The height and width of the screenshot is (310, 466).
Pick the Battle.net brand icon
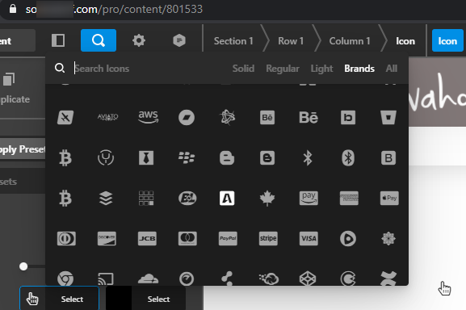click(x=228, y=117)
